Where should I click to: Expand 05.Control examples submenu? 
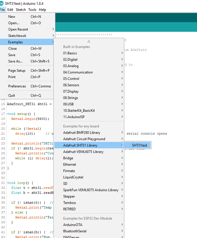(x=89, y=79)
